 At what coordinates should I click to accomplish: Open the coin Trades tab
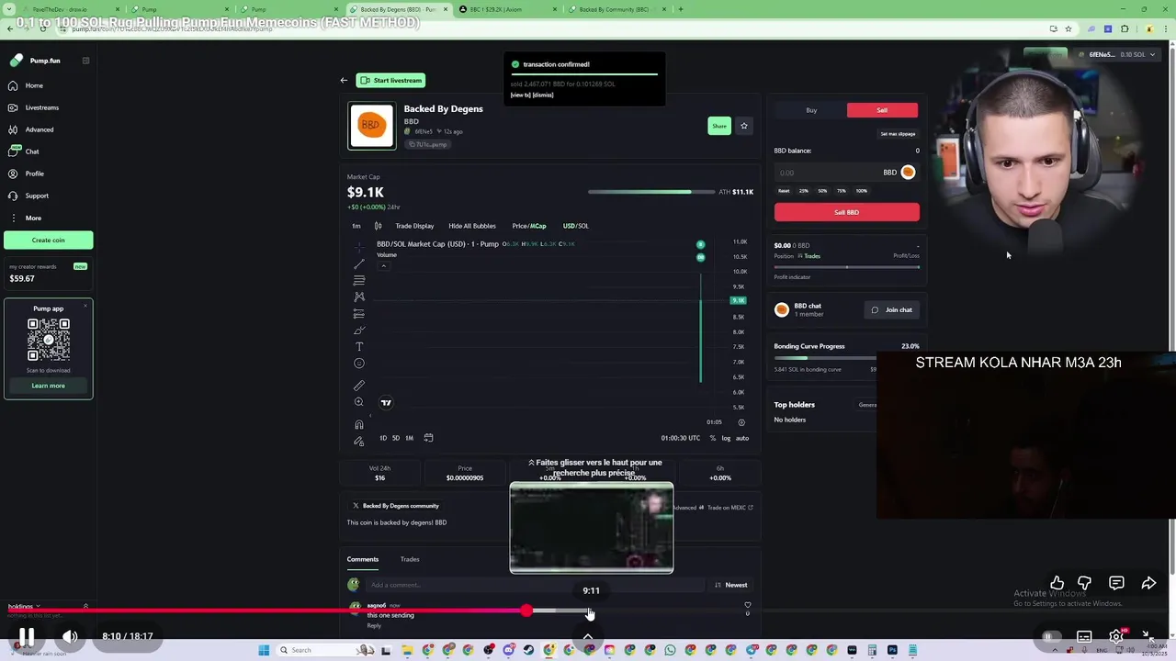click(x=410, y=559)
